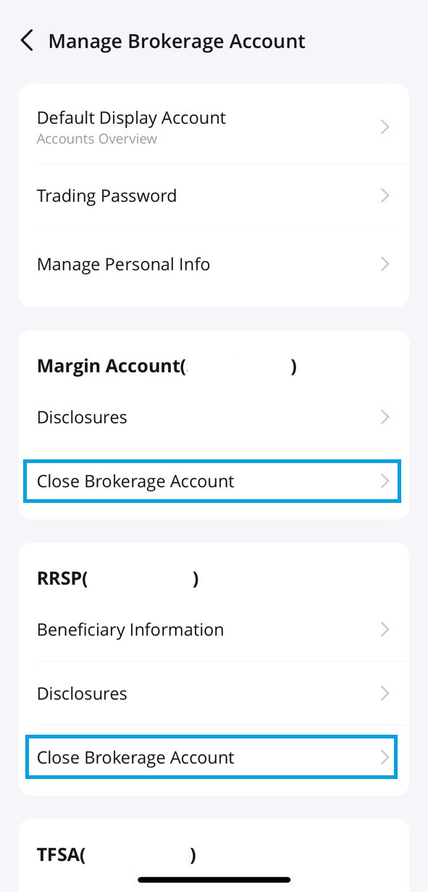The height and width of the screenshot is (892, 428).
Task: Open Disclosures for the RRSP account
Action: point(214,693)
